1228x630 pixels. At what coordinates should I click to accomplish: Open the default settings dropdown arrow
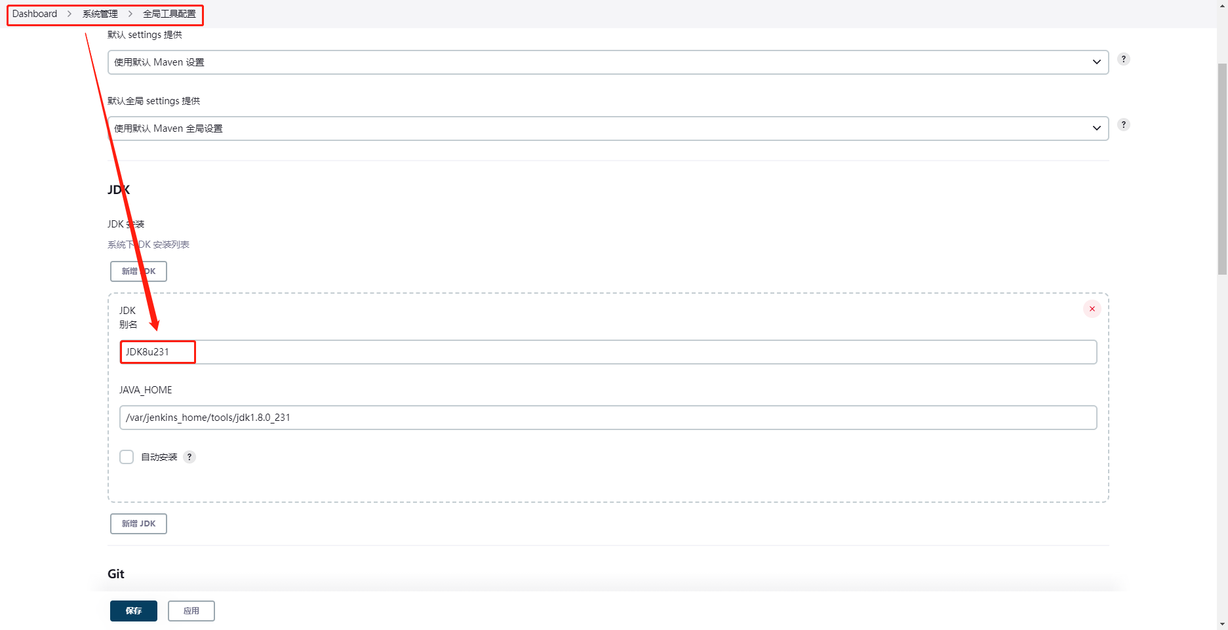pyautogui.click(x=1096, y=62)
